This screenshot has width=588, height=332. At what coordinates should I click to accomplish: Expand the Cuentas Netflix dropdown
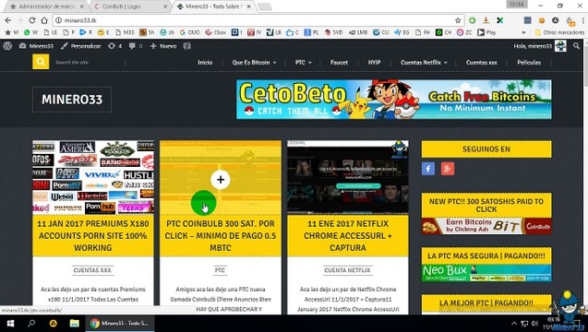(424, 63)
